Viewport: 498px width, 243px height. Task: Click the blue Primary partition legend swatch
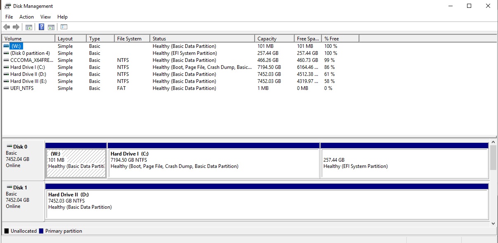tap(41, 231)
